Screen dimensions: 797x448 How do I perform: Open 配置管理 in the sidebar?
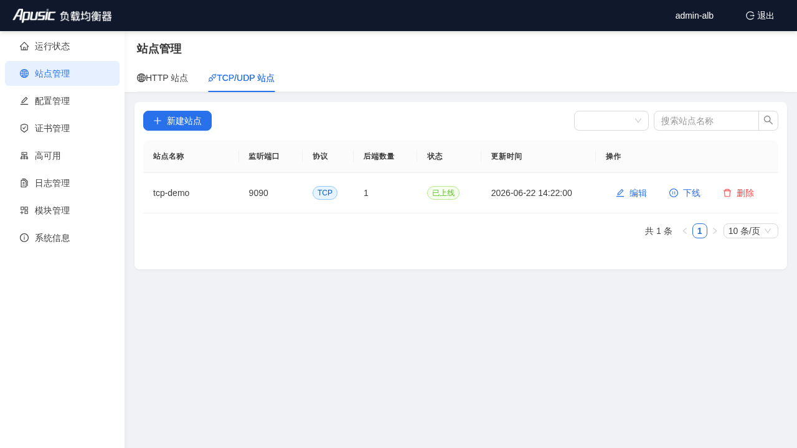pos(62,101)
